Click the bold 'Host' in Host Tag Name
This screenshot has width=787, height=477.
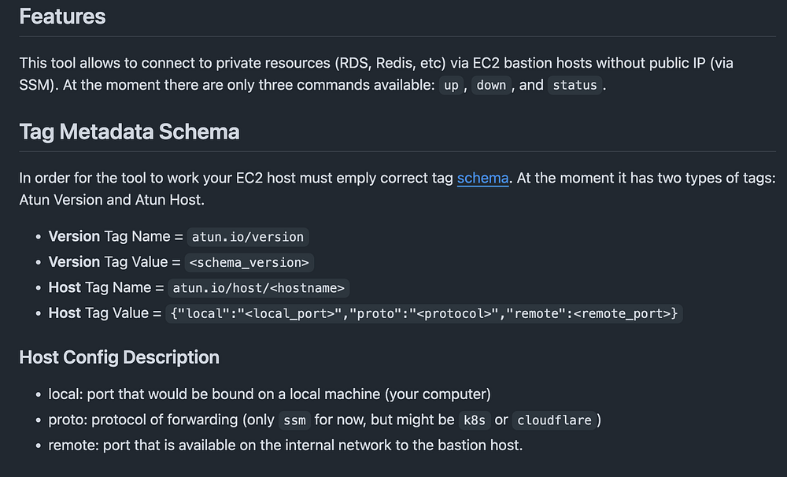pyautogui.click(x=65, y=287)
